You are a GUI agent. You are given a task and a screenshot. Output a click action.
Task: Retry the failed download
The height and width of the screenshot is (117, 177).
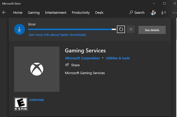pos(121,29)
